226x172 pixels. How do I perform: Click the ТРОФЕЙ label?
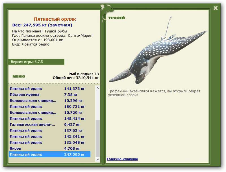tap(117, 18)
